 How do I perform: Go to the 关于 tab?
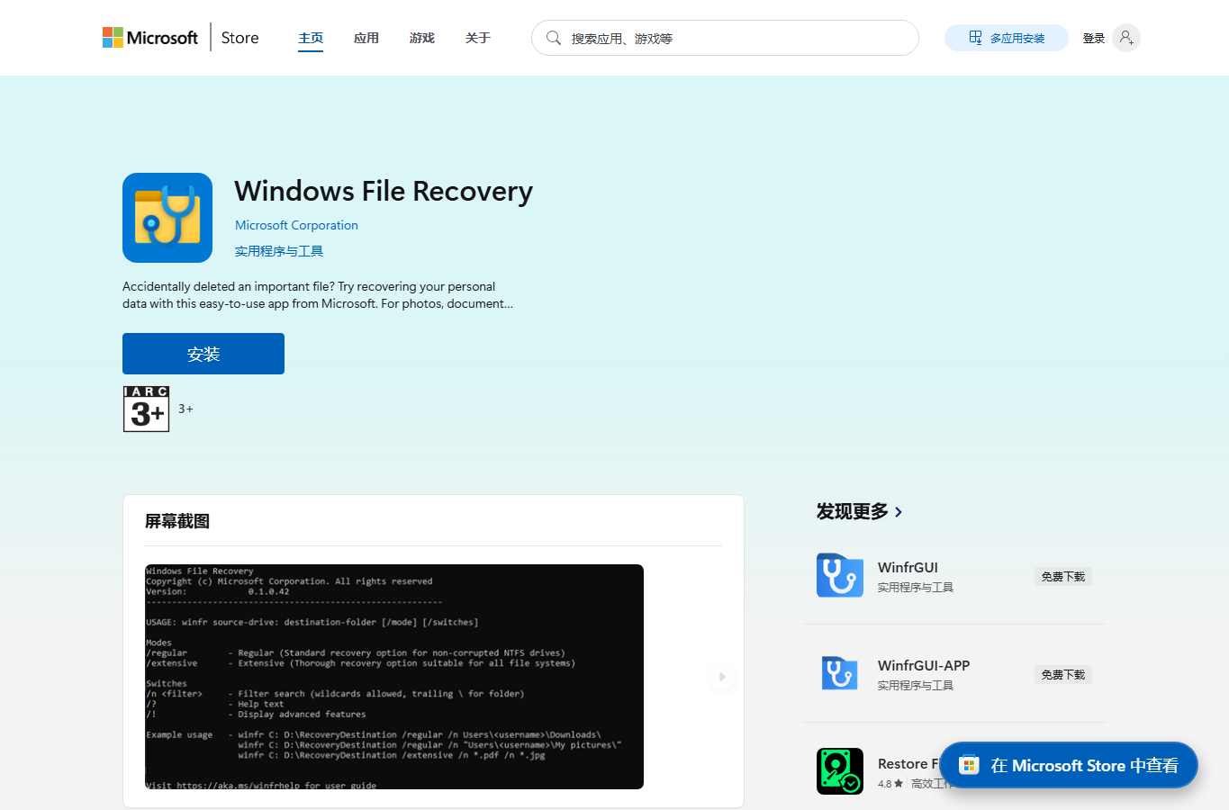point(478,38)
